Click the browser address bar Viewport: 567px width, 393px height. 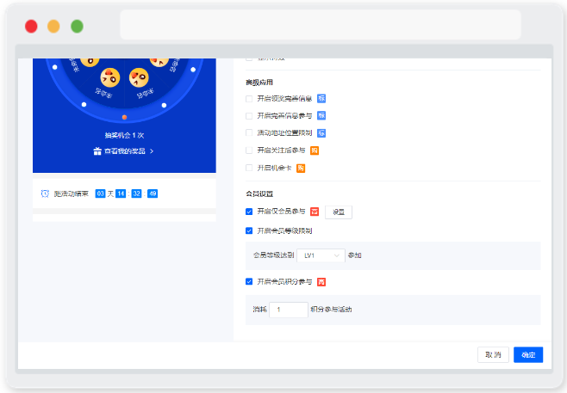(x=321, y=25)
